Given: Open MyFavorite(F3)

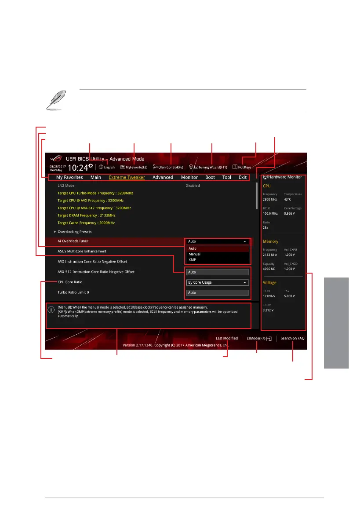Looking at the screenshot, I should pos(134,167).
